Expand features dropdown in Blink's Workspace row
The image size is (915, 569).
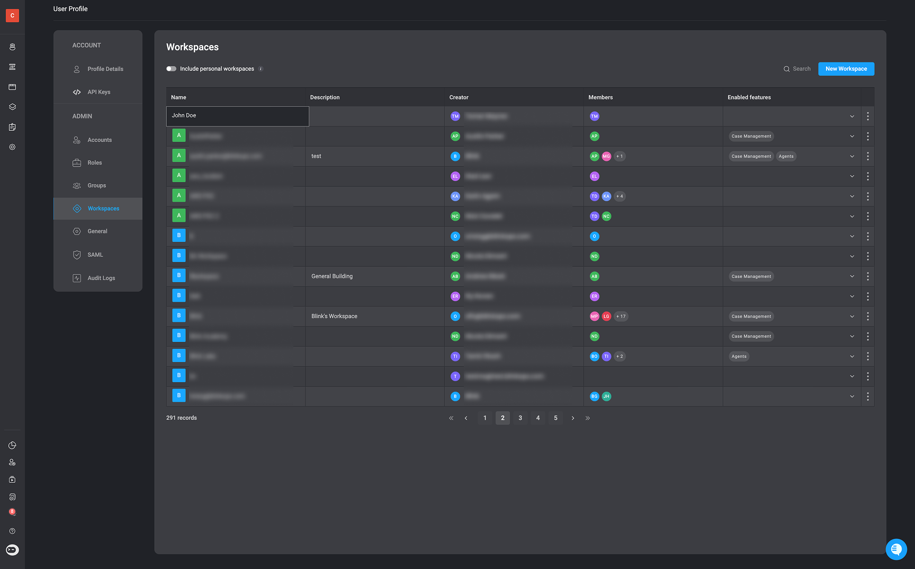click(852, 317)
